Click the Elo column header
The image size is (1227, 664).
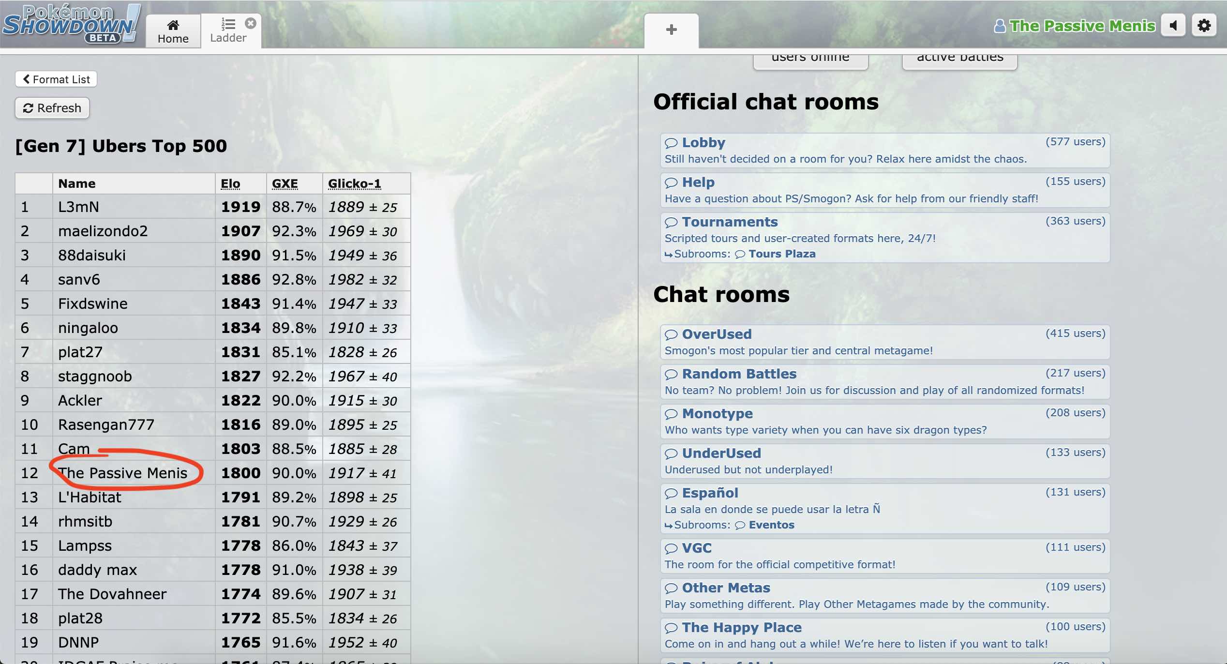(x=230, y=184)
